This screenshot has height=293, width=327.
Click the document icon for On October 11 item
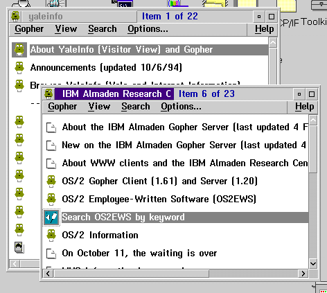[51, 254]
